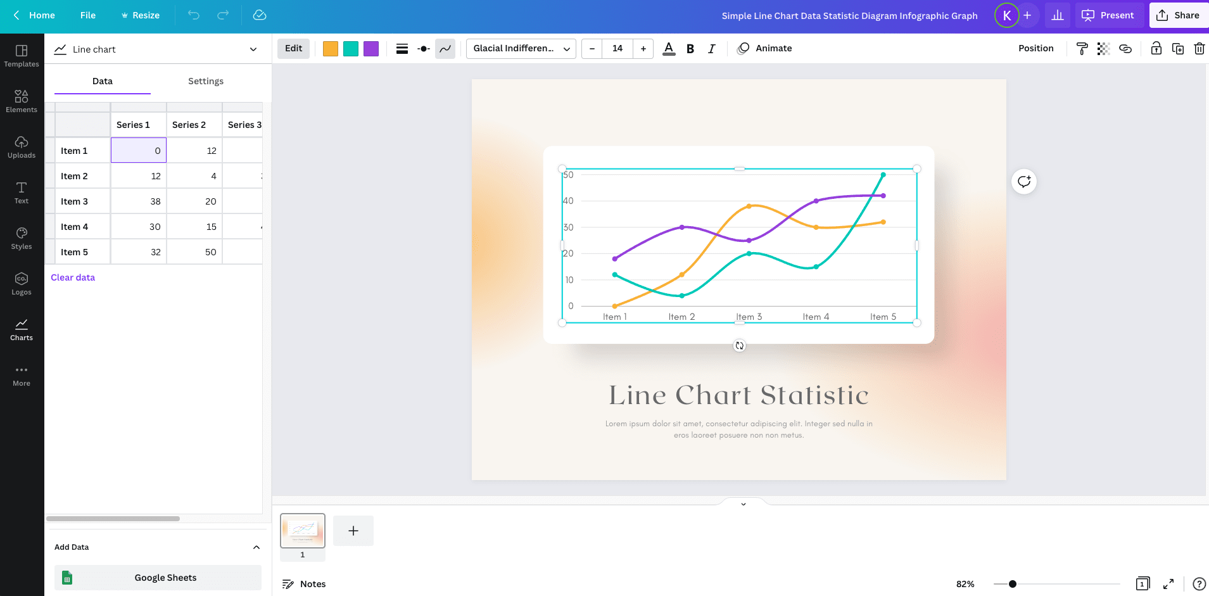Switch to the Settings tab

coord(206,81)
